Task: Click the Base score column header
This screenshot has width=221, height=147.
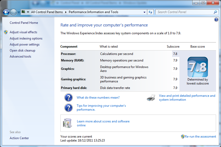Action: tap(198, 47)
